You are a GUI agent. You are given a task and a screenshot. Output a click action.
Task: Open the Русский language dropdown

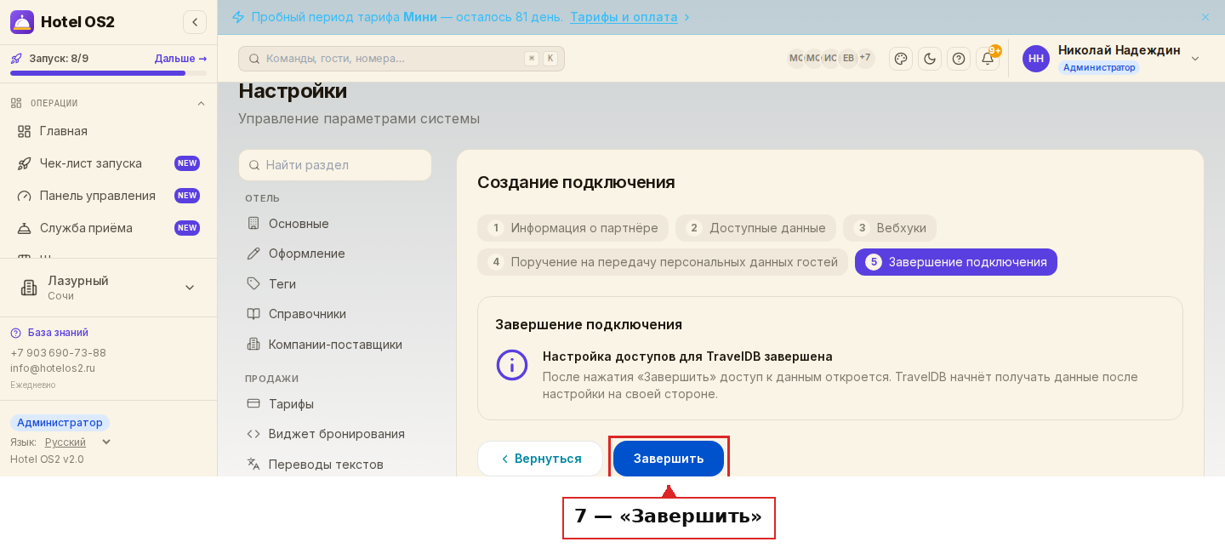tap(77, 442)
